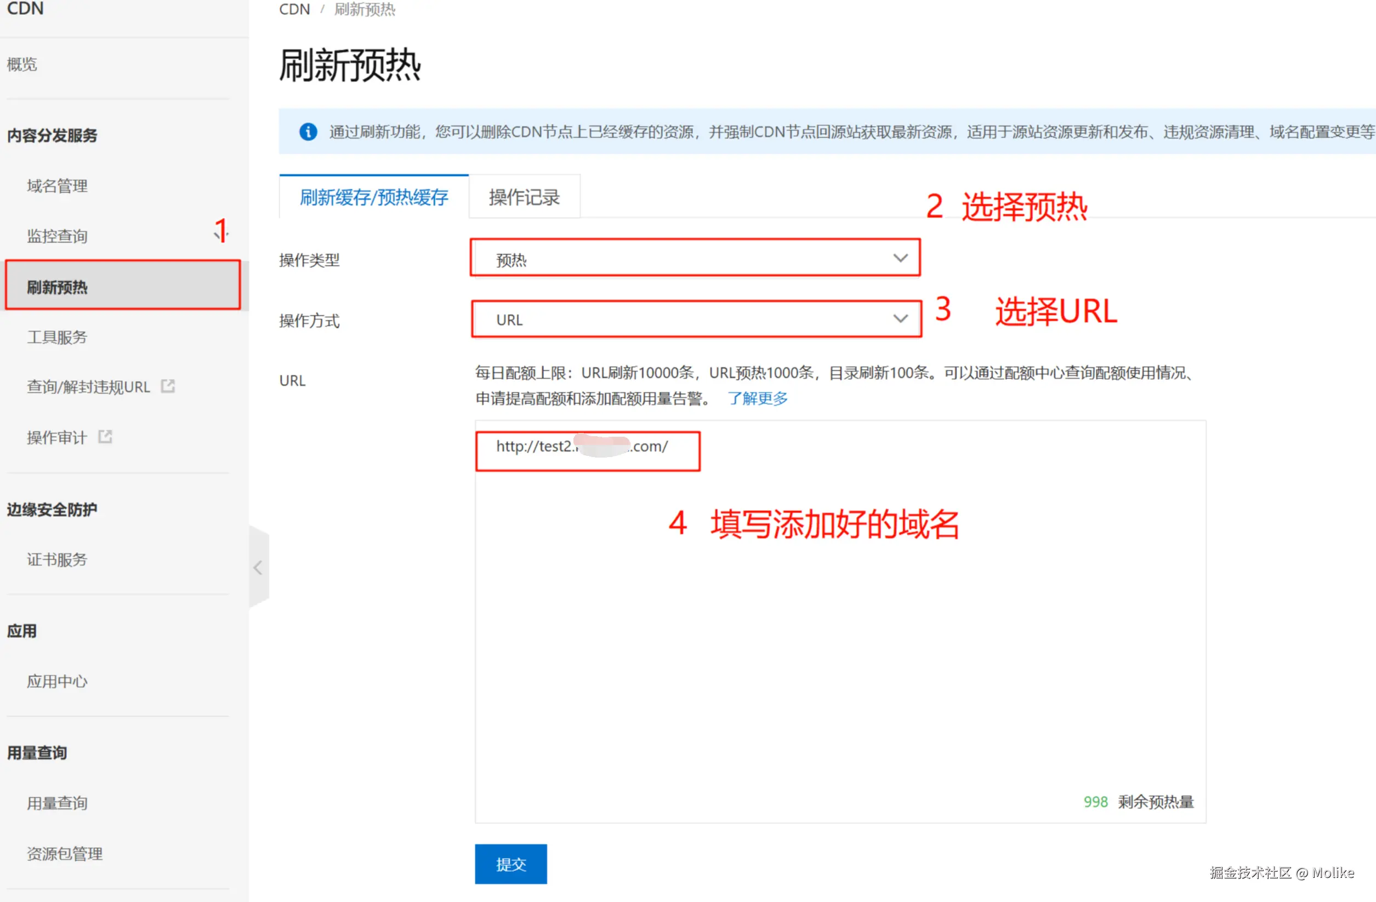Open 概览 overview in the sidebar
The image size is (1376, 902).
click(22, 64)
